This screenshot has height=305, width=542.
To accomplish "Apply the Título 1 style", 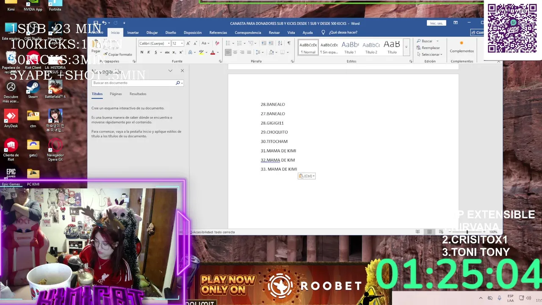I will (350, 47).
